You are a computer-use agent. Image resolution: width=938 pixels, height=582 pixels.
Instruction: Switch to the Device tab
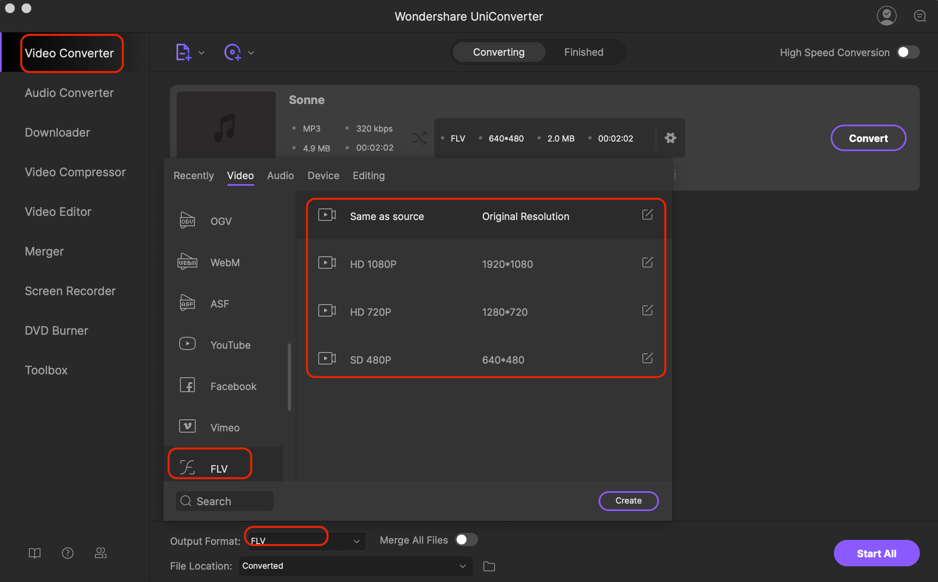(323, 175)
